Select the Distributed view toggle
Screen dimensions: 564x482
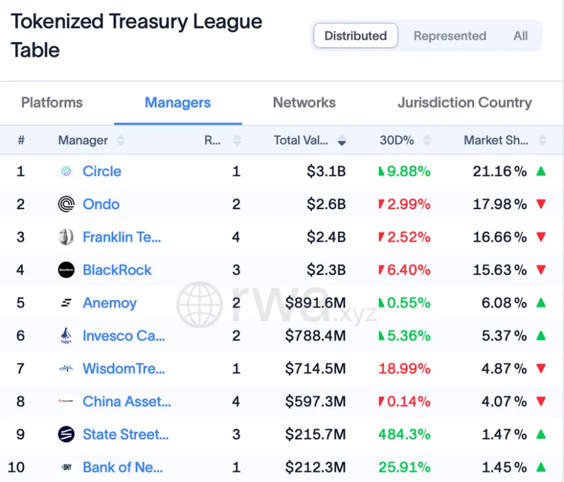pyautogui.click(x=355, y=36)
